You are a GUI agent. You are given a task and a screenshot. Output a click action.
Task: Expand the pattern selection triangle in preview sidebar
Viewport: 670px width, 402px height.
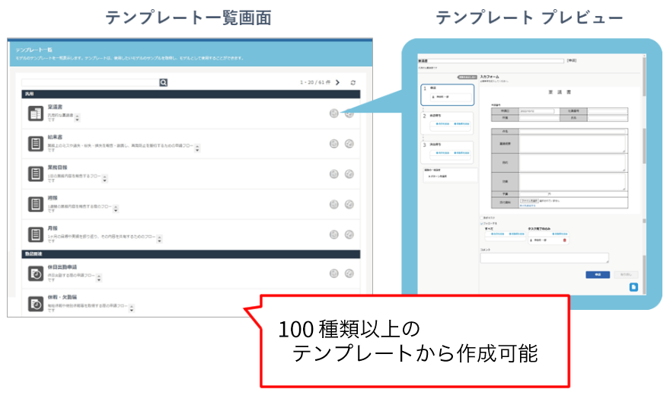(x=429, y=176)
